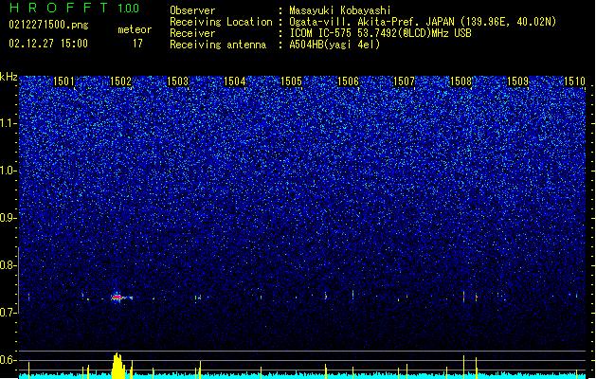
Task: Click the 0.8 frequency axis label
Action: pos(9,265)
